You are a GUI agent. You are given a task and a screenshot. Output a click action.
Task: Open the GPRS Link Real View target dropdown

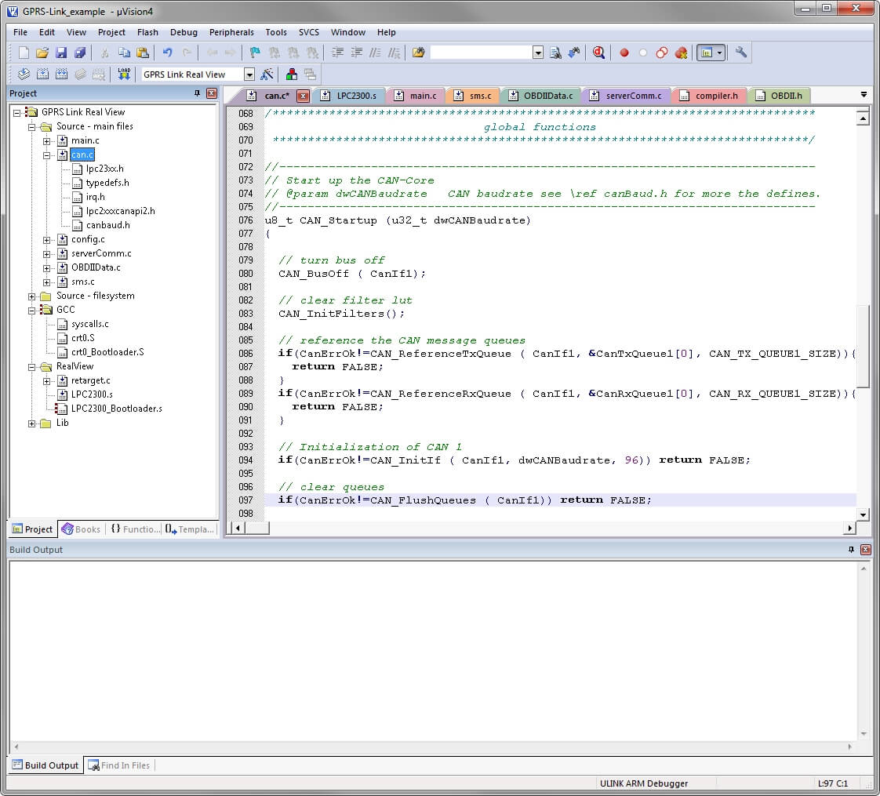coord(249,75)
